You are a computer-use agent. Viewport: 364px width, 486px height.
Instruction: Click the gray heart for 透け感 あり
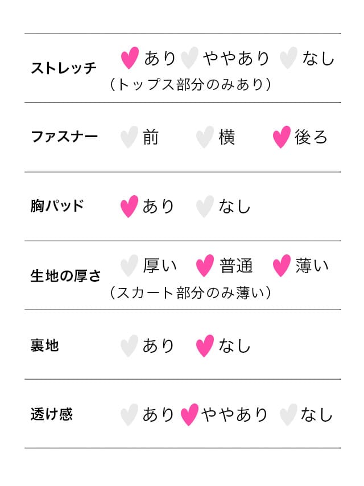click(129, 414)
